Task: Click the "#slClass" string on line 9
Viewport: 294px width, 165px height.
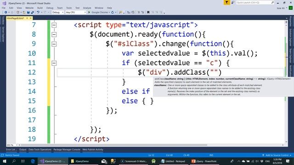Action: 134,44
